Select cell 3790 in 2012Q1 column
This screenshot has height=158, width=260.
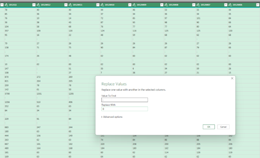(20, 94)
